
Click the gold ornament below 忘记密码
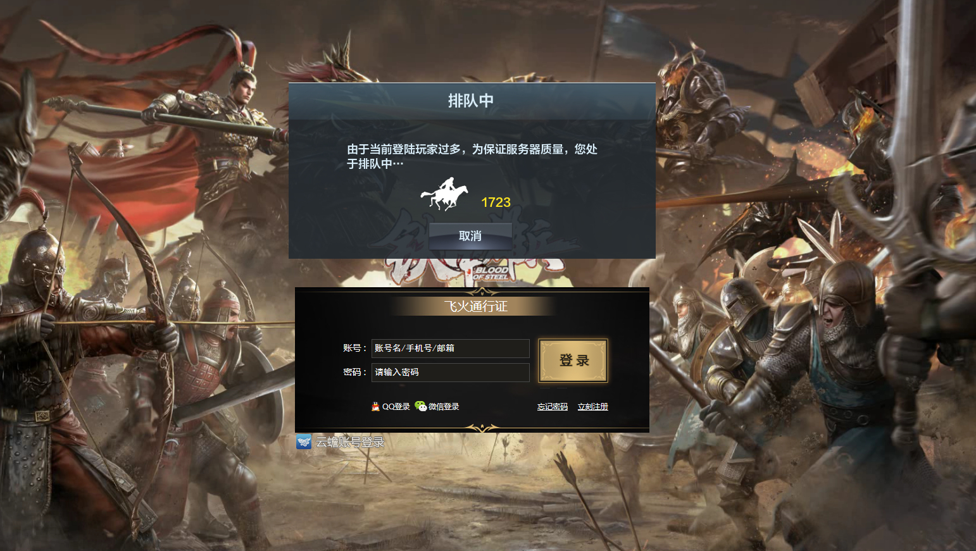(482, 428)
